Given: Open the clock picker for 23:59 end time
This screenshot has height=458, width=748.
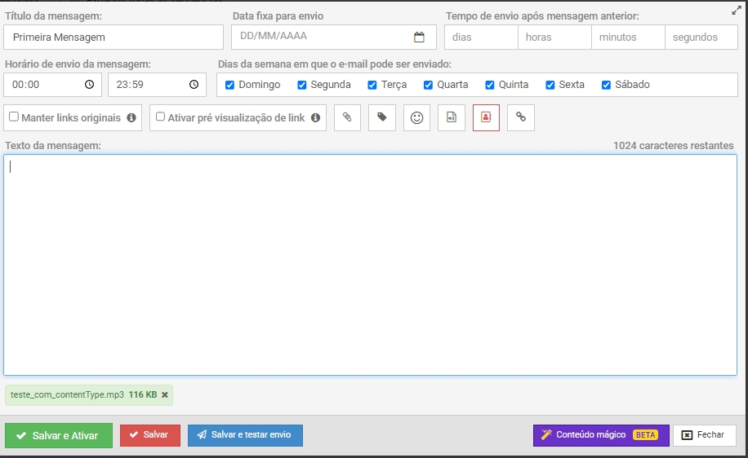Looking at the screenshot, I should coord(194,85).
